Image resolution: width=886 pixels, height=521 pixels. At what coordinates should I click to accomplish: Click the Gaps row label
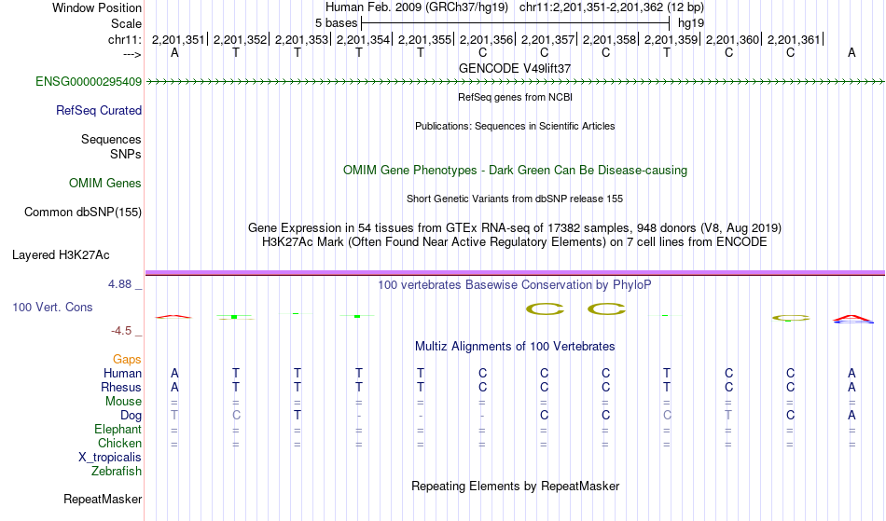pos(127,360)
